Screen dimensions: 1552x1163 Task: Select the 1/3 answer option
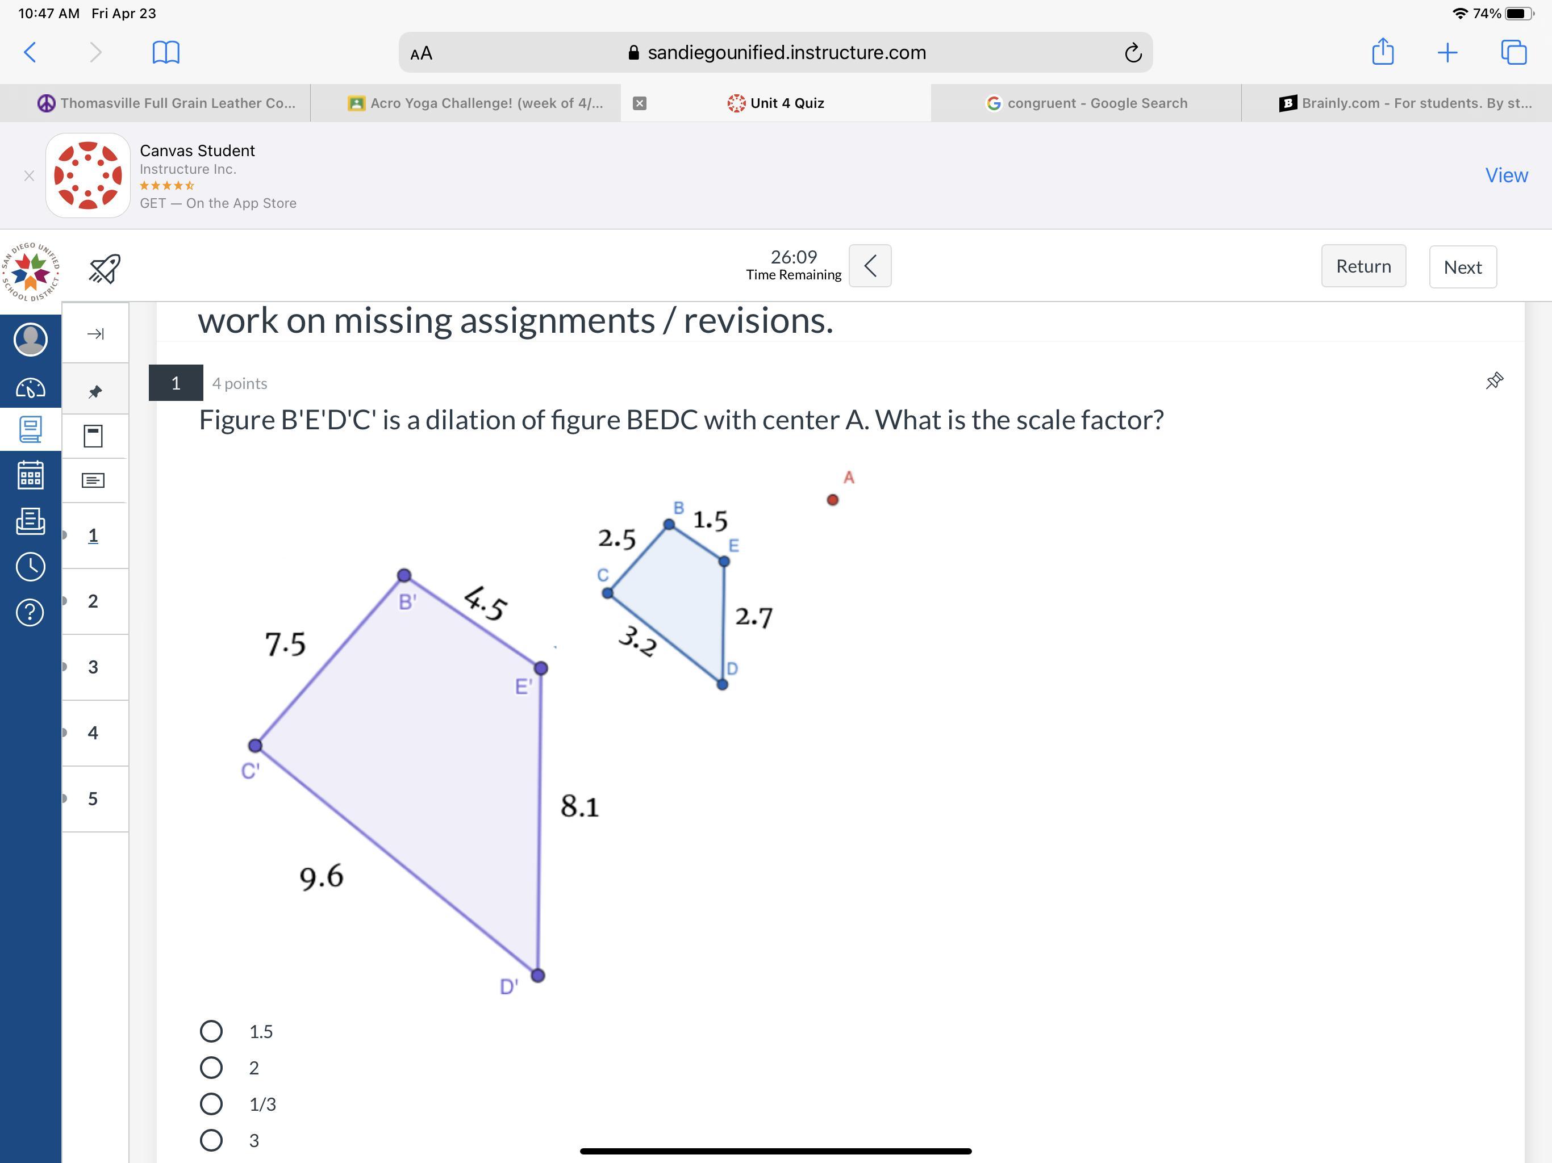tap(211, 1104)
